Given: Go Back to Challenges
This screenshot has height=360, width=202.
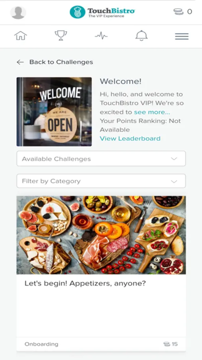Looking at the screenshot, I should (x=61, y=62).
